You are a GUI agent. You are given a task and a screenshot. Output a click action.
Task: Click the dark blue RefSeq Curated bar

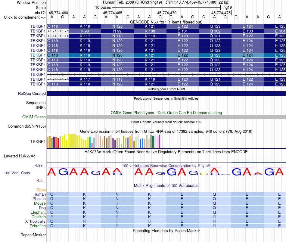166,93
